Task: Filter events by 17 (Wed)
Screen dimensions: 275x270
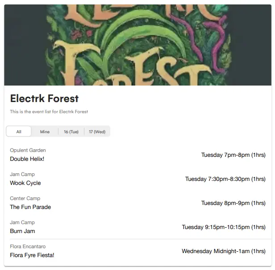Action: click(x=97, y=131)
